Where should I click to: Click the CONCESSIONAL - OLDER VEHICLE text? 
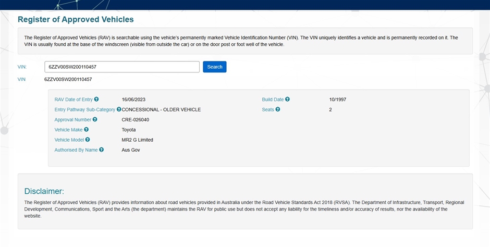pyautogui.click(x=161, y=109)
